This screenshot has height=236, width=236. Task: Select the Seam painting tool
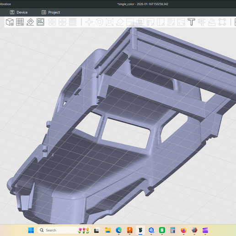161,22
